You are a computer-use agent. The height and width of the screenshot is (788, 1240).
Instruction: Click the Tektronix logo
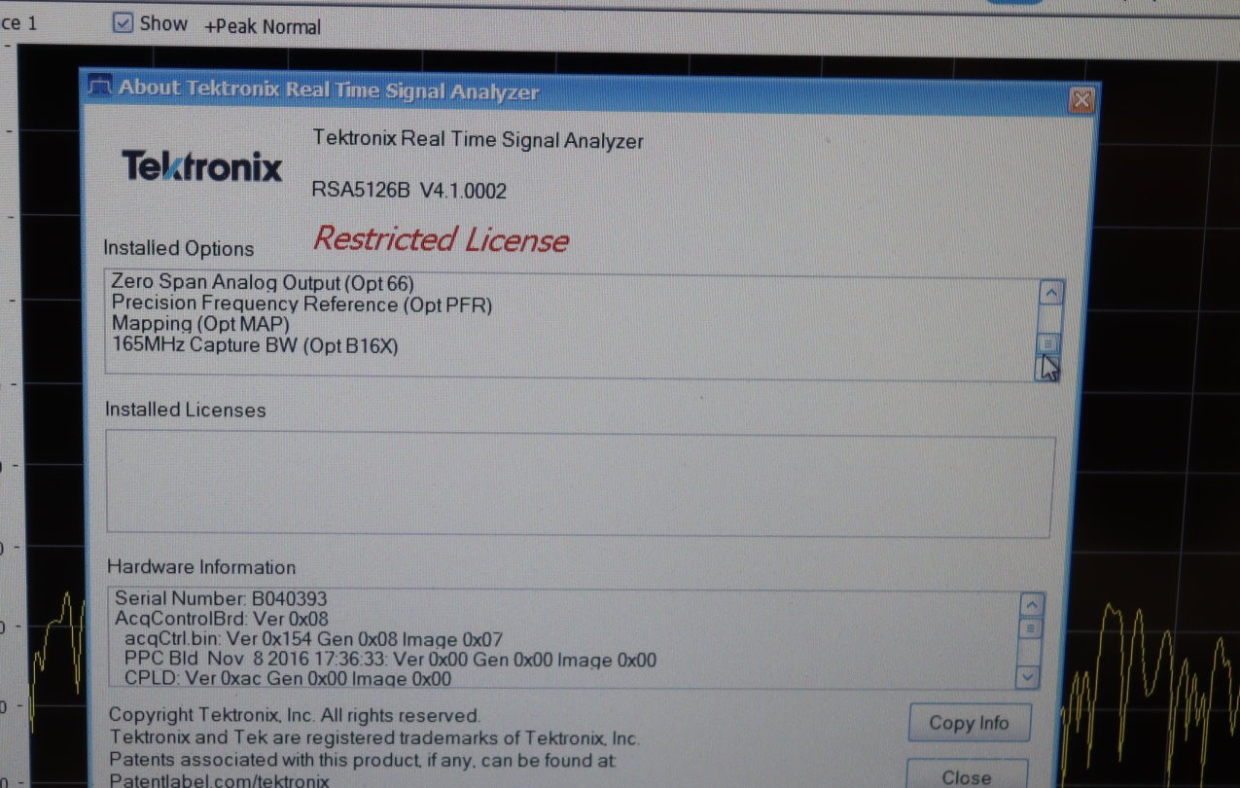click(x=201, y=165)
